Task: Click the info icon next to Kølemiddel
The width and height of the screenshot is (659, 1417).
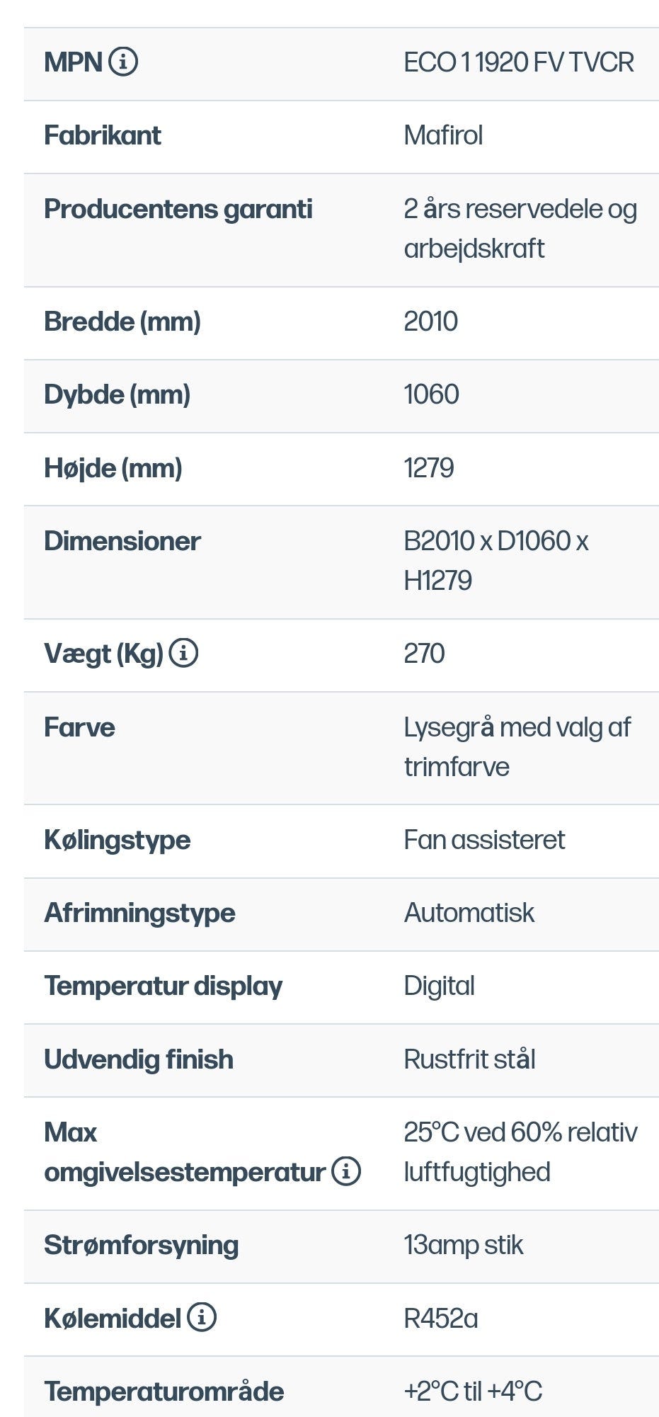Action: tap(202, 1317)
